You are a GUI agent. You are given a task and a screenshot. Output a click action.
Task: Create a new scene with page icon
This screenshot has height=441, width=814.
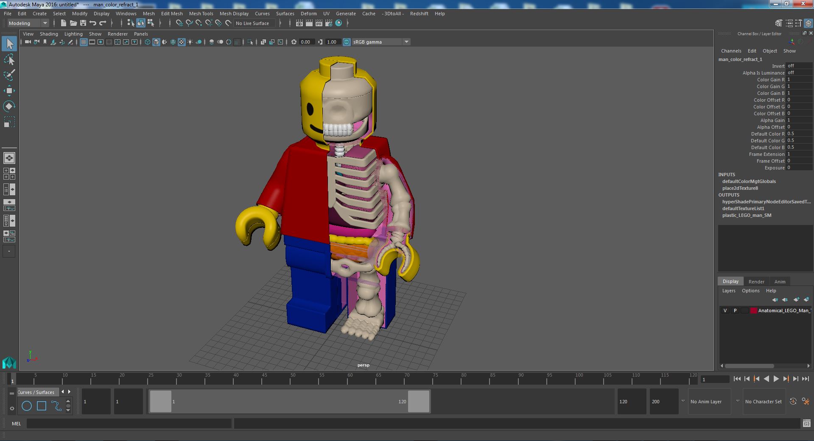coord(63,23)
